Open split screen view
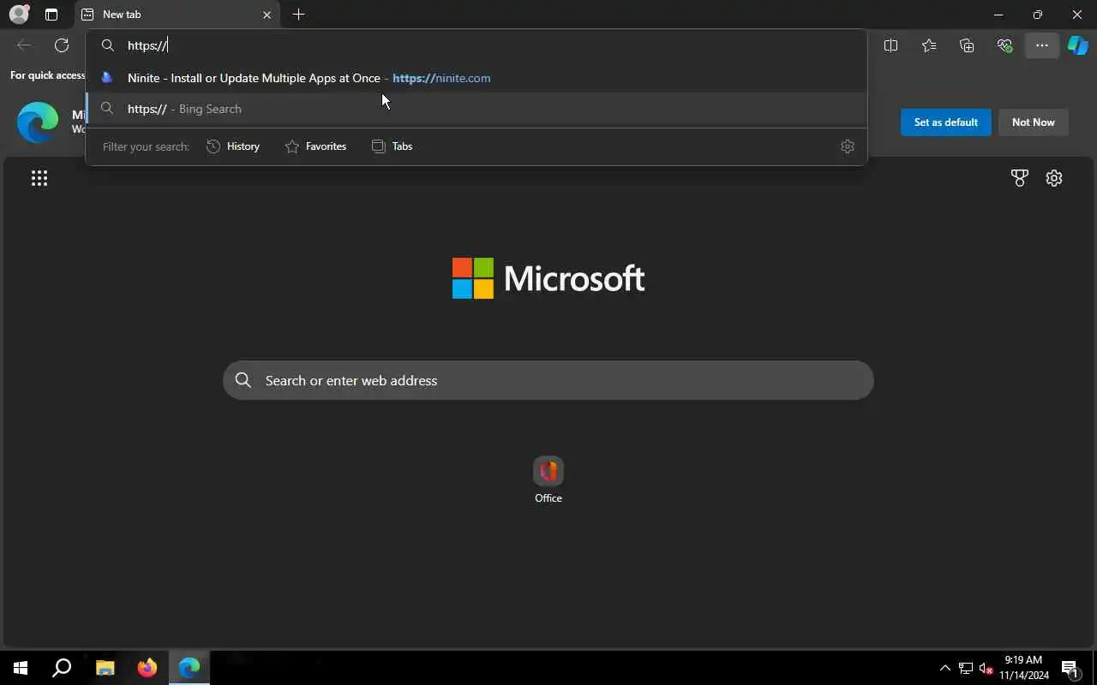 890,45
